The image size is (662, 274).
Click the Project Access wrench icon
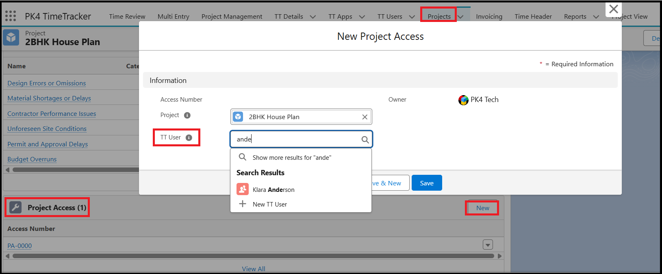15,207
